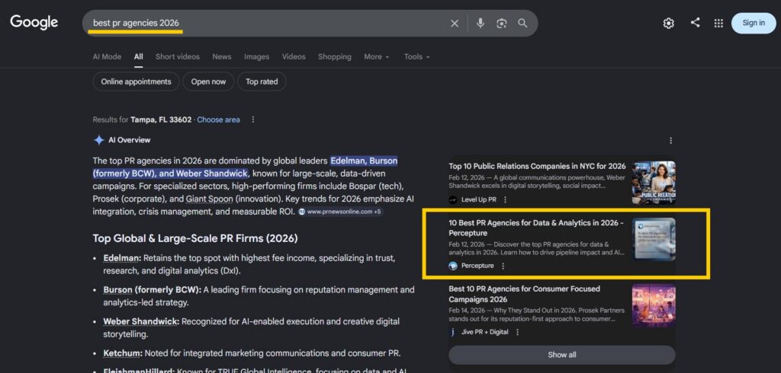Open Jive PR + Digital result options

pos(517,332)
